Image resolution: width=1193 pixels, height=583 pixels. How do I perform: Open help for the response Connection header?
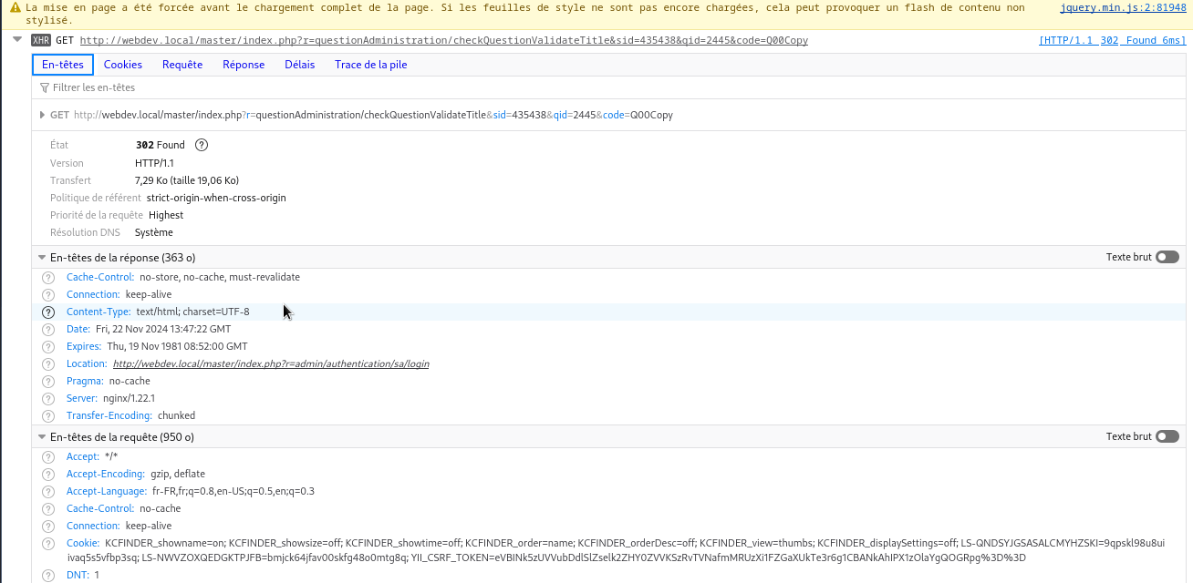(48, 294)
